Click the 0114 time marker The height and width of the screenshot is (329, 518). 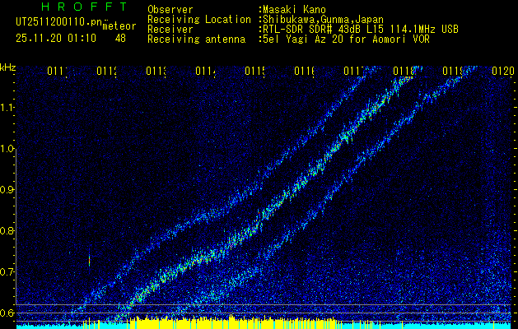point(206,71)
